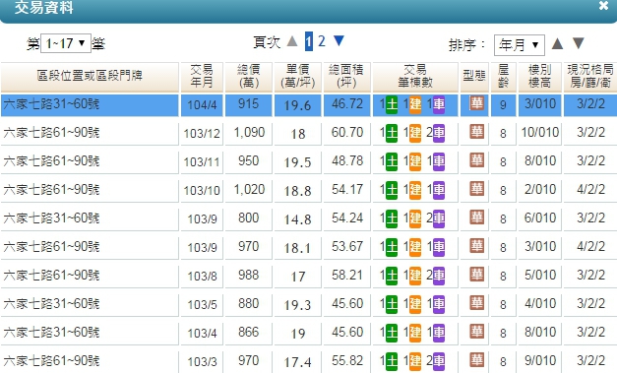Click 區段位置或區段門牌 column header
Image resolution: width=617 pixels, height=373 pixels.
point(90,77)
